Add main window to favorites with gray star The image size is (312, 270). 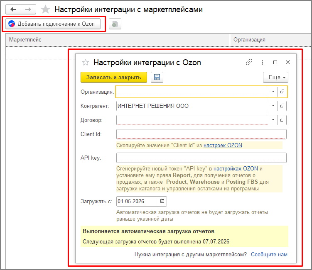pos(45,10)
